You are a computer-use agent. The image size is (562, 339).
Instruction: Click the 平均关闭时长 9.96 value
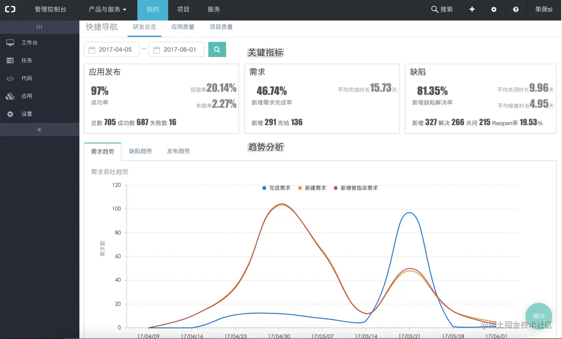(x=525, y=88)
